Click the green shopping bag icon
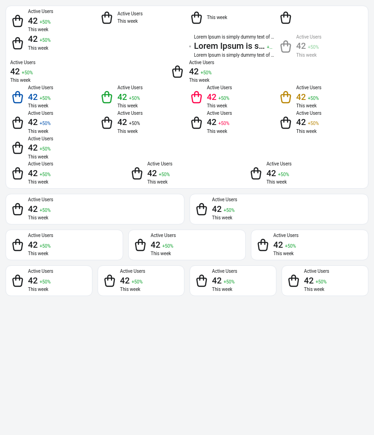Viewport: 374px width, 435px height. pos(107,97)
